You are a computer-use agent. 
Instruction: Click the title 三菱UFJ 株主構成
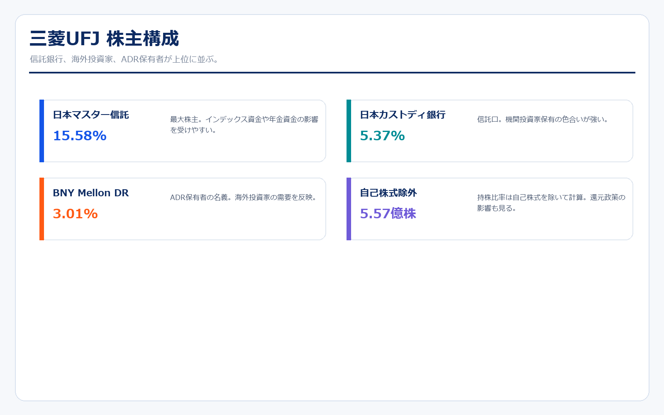104,39
